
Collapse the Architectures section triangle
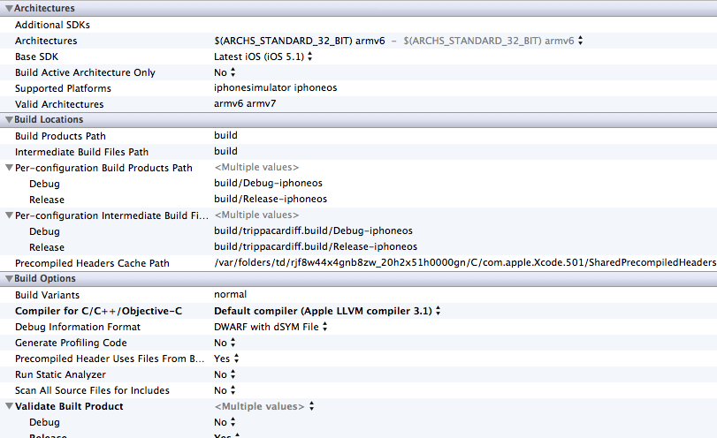(x=9, y=9)
